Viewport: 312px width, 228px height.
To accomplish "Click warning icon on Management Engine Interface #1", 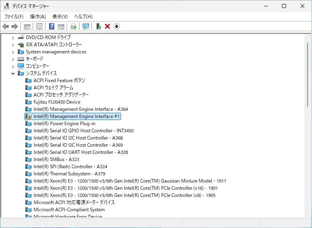I will (28, 116).
